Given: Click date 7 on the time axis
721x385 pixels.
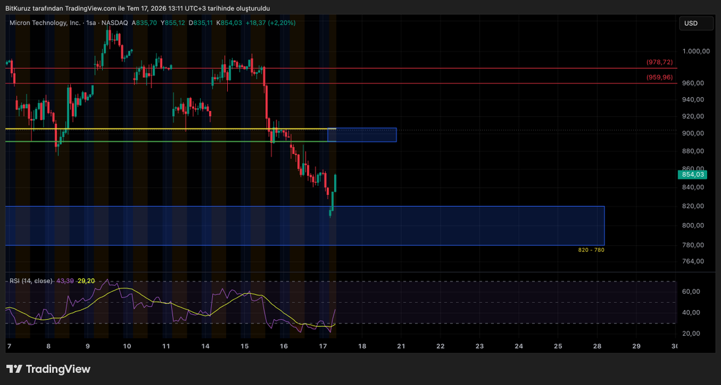Looking at the screenshot, I should (8, 347).
